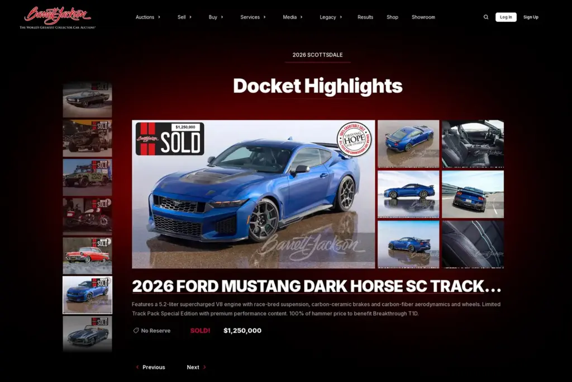Image resolution: width=572 pixels, height=382 pixels.
Task: Open the 2026 Ford Mustang Dark Horse title link
Action: click(316, 286)
